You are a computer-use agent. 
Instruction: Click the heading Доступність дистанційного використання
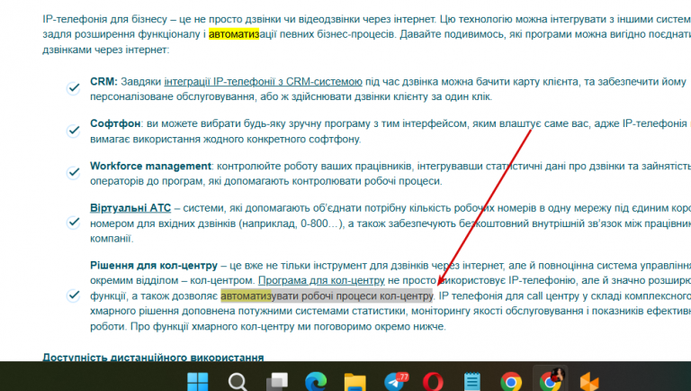pyautogui.click(x=153, y=357)
